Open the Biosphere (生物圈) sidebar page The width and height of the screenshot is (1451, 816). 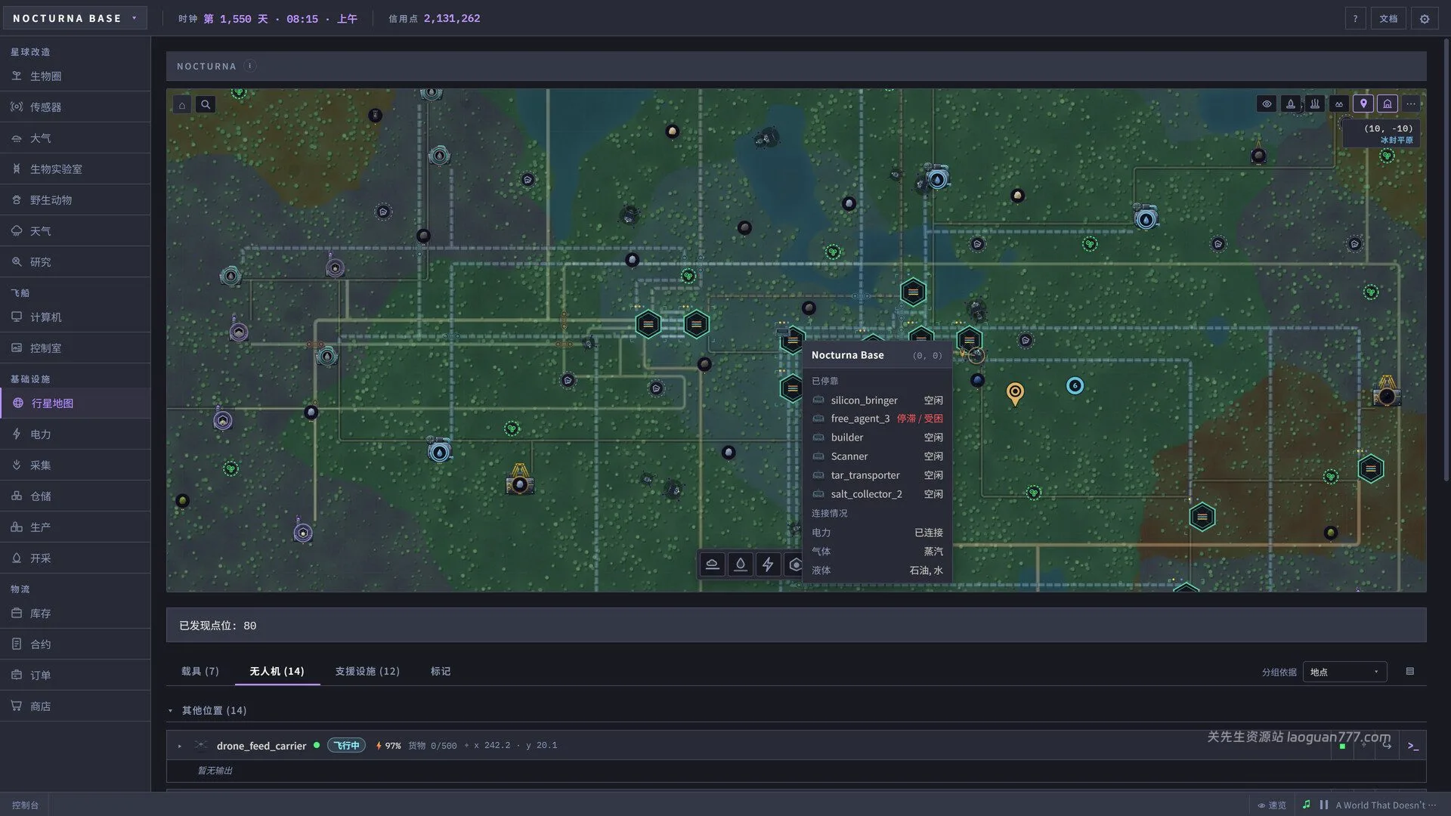pos(75,76)
